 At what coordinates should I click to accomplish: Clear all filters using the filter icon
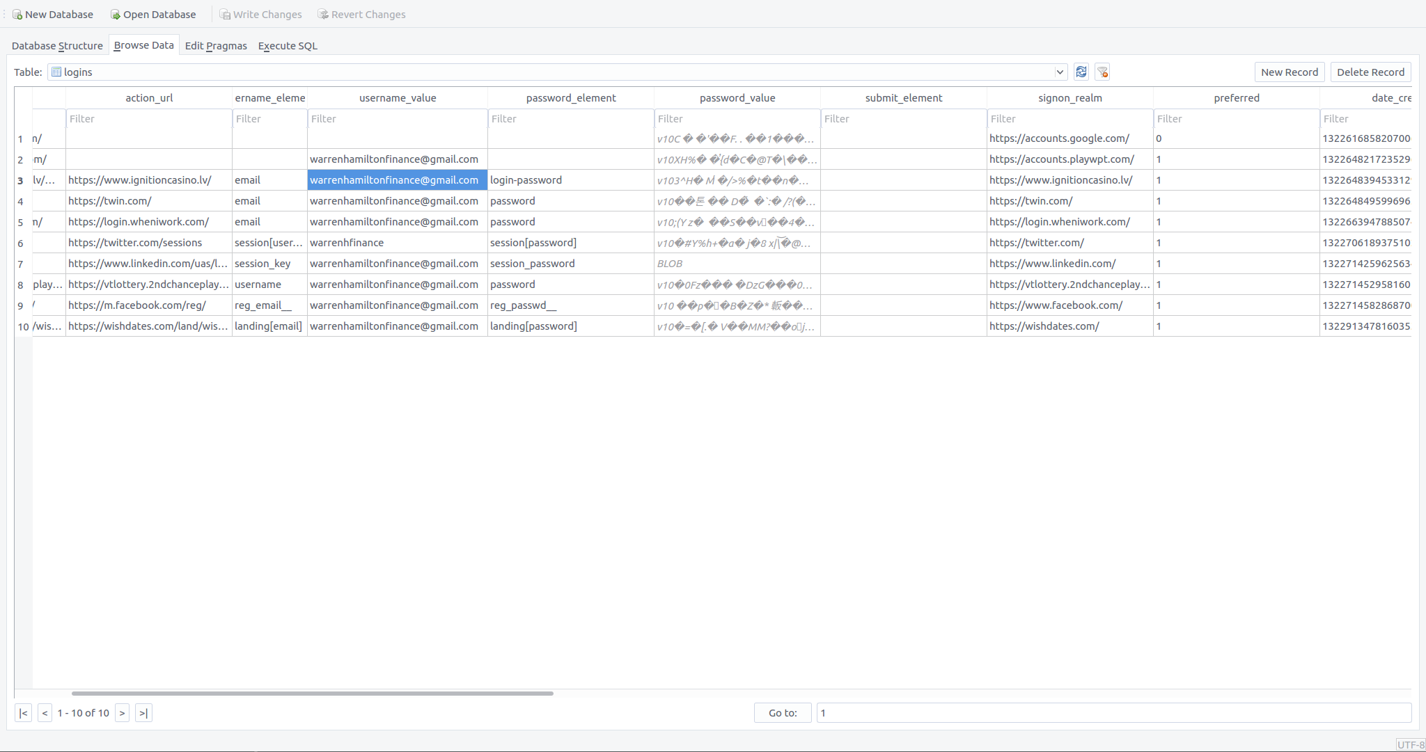pos(1102,72)
